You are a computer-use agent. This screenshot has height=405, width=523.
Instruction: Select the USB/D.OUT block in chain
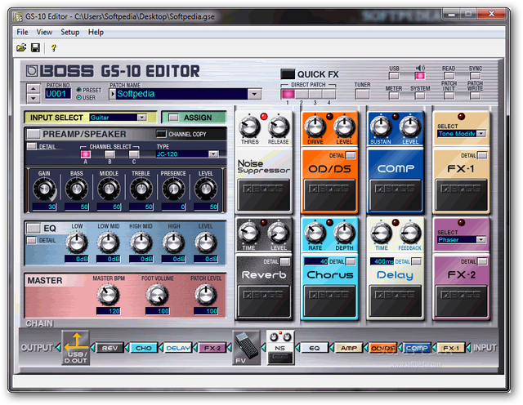[75, 347]
